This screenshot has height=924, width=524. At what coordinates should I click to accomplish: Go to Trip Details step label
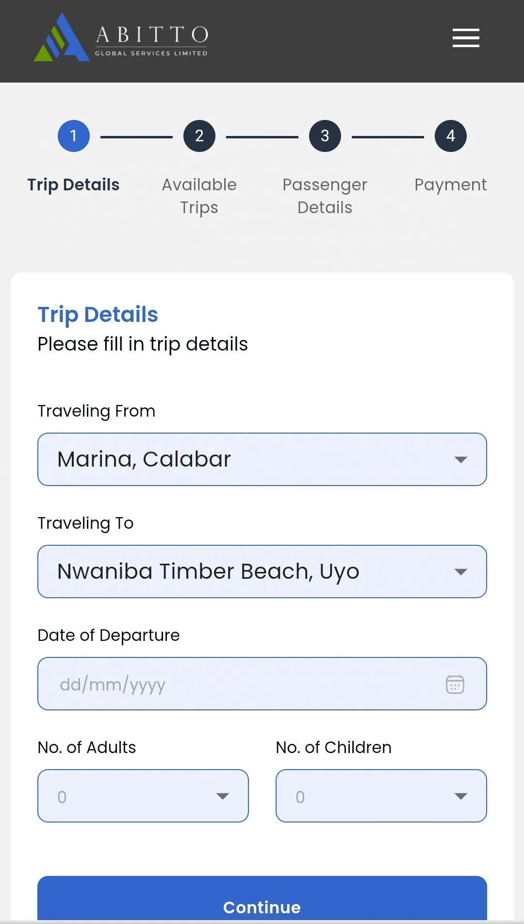pos(74,185)
